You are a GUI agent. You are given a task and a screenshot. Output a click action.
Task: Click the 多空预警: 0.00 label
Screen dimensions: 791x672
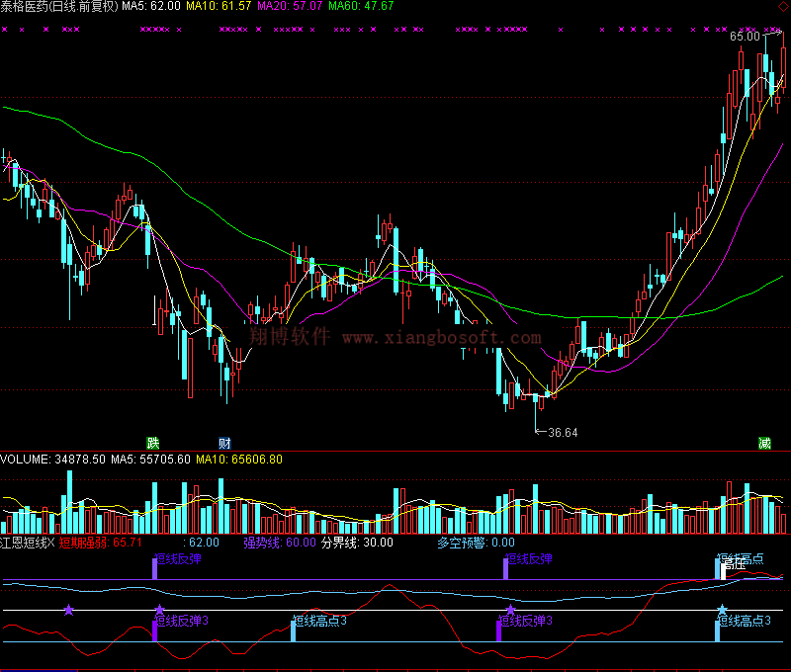pos(476,542)
